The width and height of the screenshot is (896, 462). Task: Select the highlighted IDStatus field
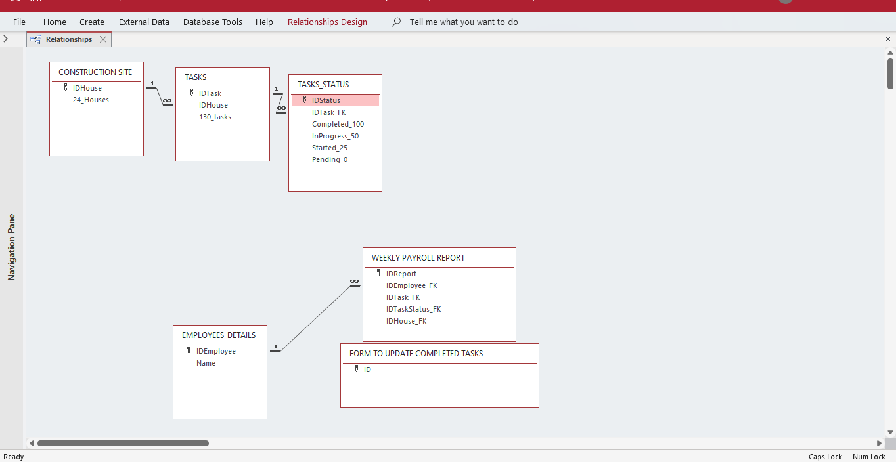click(x=336, y=100)
